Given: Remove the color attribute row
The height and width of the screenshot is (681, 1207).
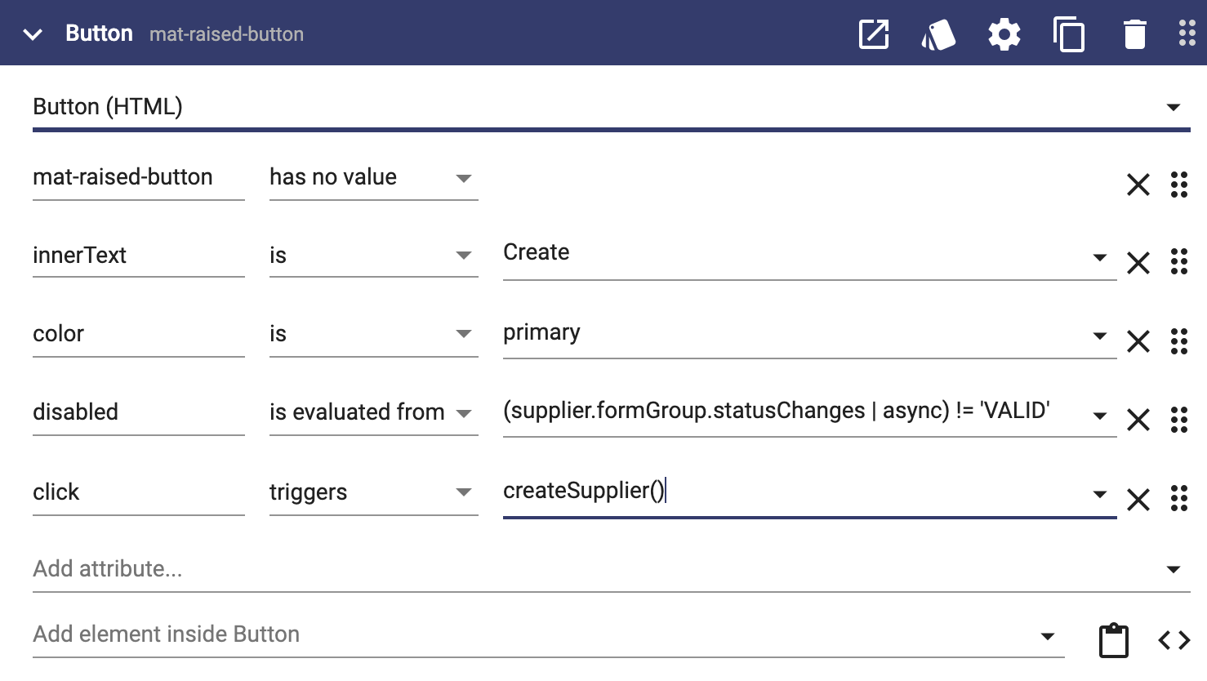Looking at the screenshot, I should [1138, 341].
